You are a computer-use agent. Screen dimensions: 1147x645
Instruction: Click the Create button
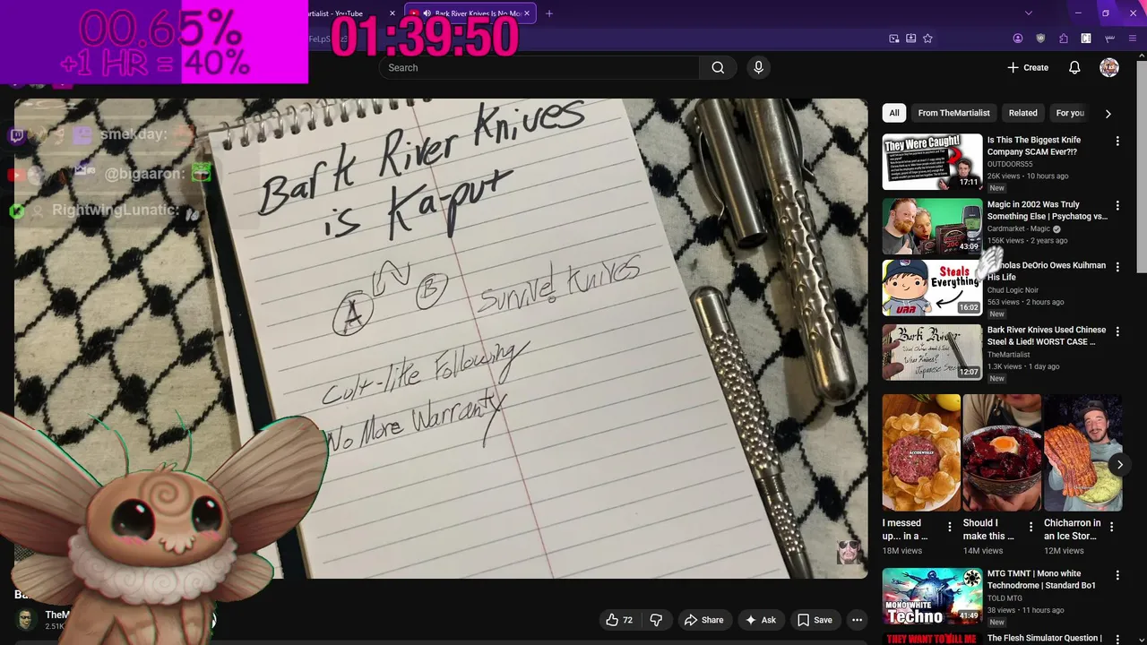[1027, 67]
